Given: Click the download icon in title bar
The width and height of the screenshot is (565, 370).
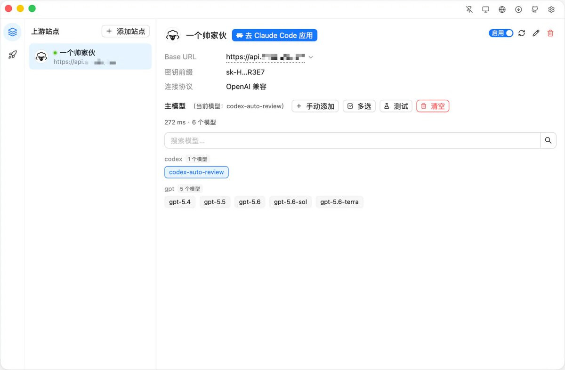Looking at the screenshot, I should (x=518, y=9).
